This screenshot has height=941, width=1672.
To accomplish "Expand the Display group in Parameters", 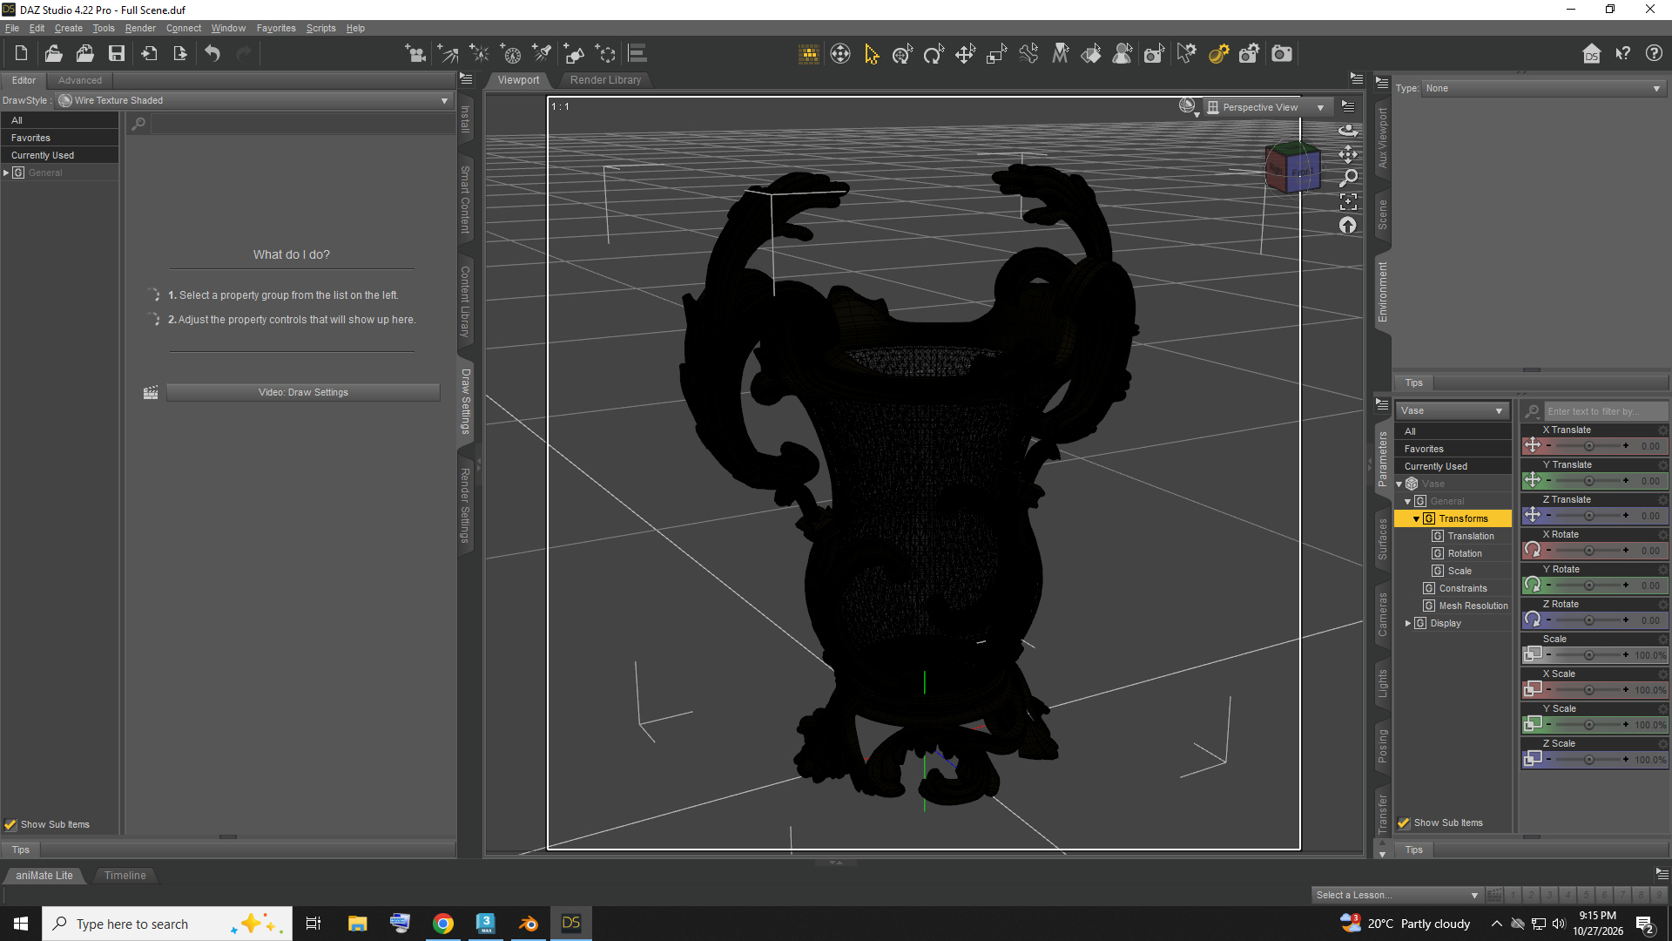I will tap(1408, 623).
